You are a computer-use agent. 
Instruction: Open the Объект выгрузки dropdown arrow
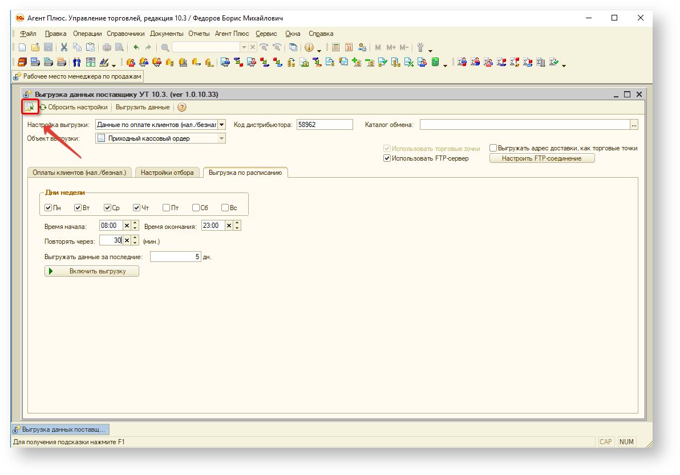tap(221, 138)
